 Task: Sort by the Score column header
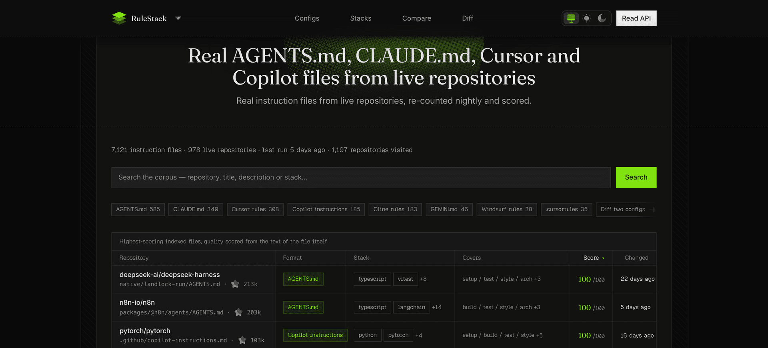[594, 258]
